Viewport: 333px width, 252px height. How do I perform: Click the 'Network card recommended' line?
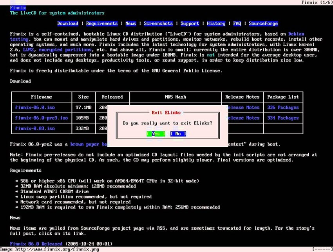pos(76,202)
